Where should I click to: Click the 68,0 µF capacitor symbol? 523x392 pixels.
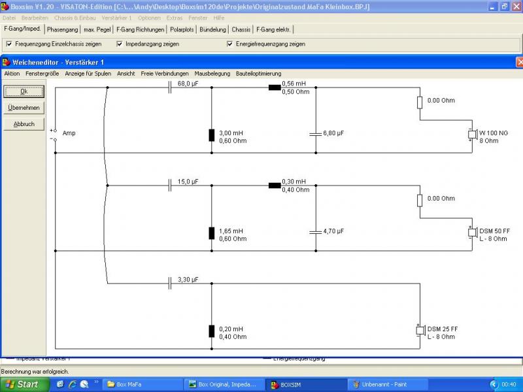click(x=170, y=88)
